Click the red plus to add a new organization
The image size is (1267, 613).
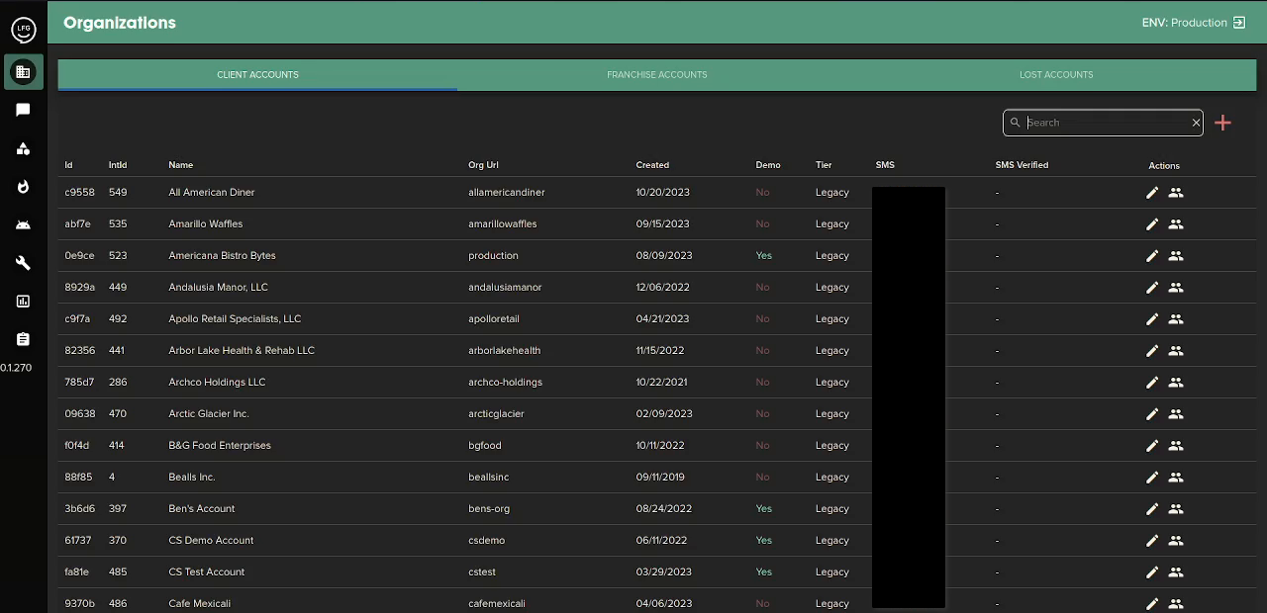coord(1222,122)
